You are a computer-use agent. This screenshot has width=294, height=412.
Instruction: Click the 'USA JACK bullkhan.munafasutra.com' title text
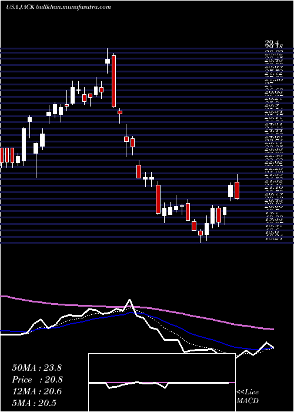coord(58,7)
